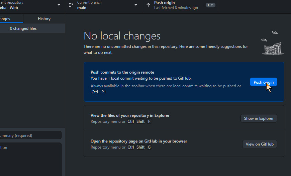Switch to the History tab
Screen dimensions: 291x176
tap(44, 19)
